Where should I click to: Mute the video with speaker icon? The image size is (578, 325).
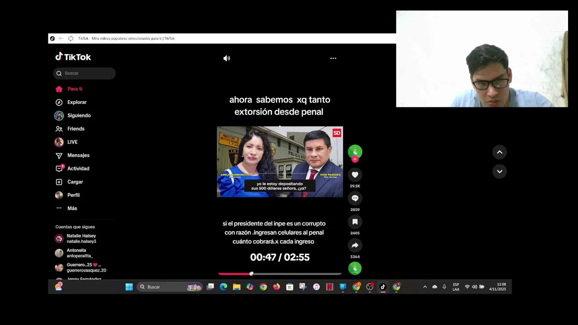click(x=227, y=58)
